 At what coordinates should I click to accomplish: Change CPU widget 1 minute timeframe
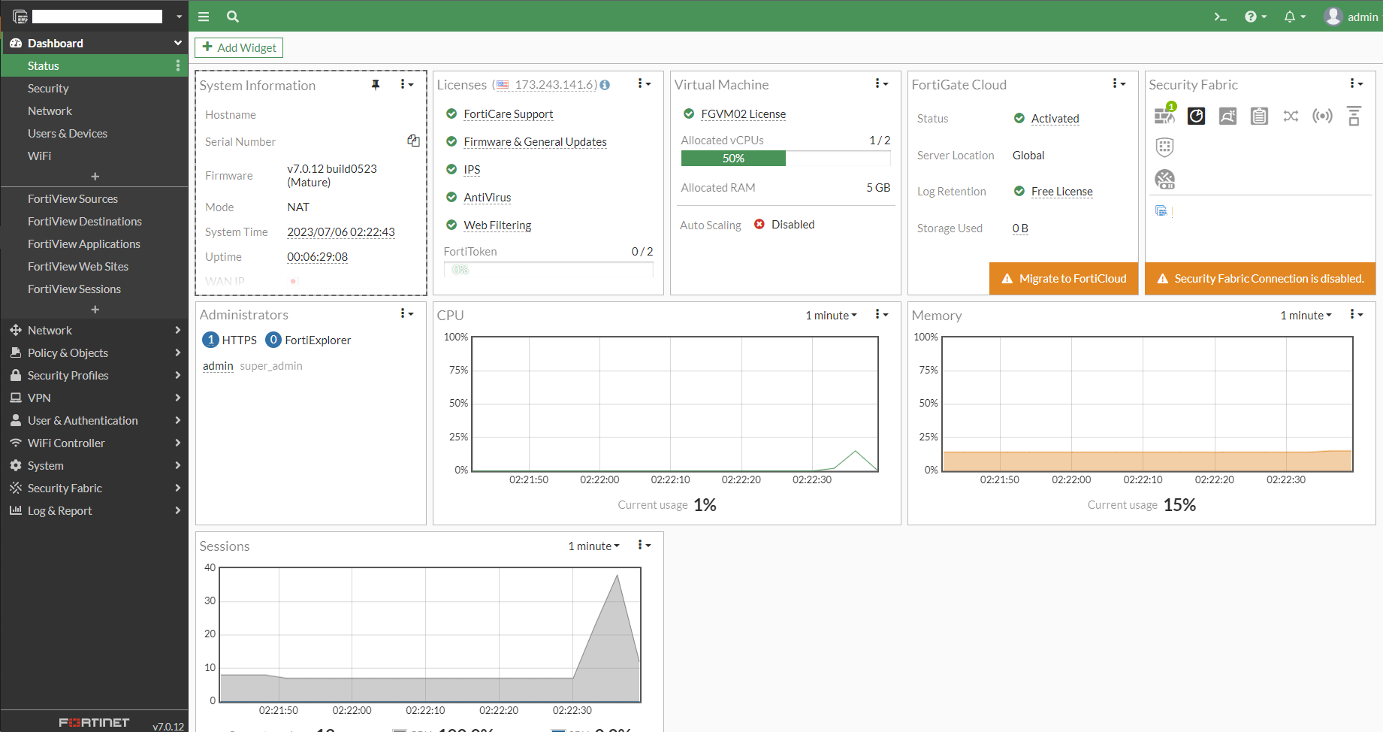pyautogui.click(x=831, y=316)
